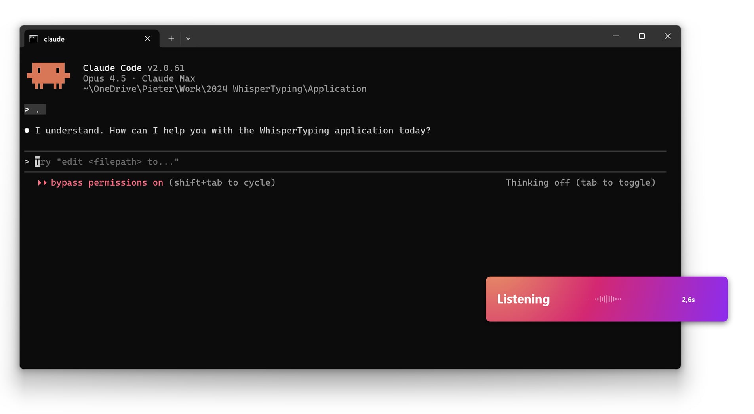
Task: Close the claude tab
Action: pyautogui.click(x=147, y=38)
